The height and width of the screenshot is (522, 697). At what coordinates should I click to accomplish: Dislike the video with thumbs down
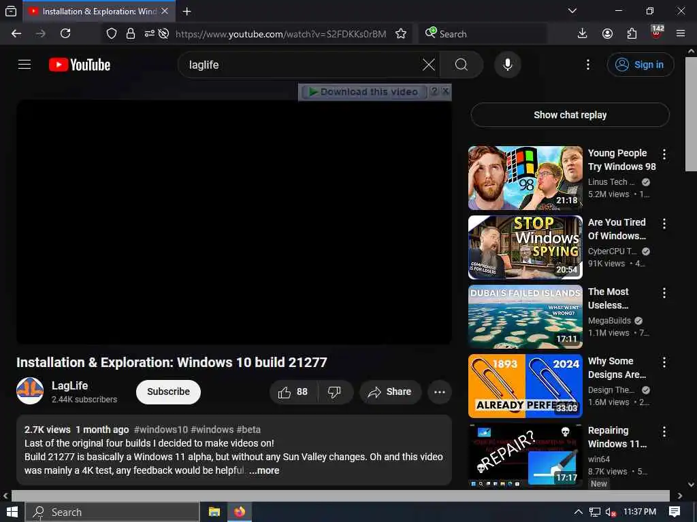coord(334,392)
